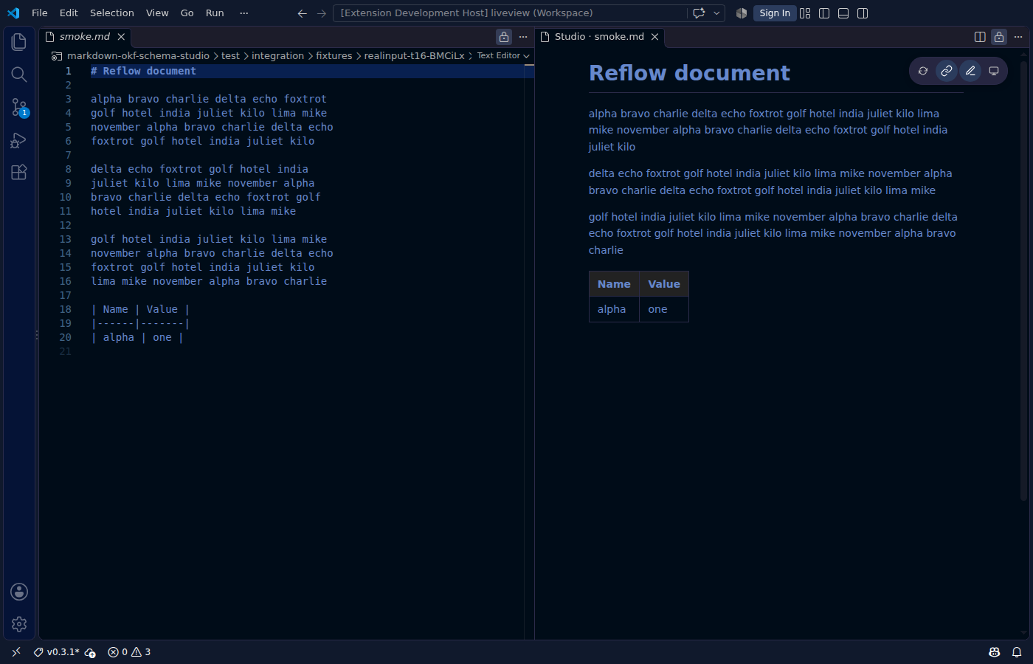The height and width of the screenshot is (664, 1033).
Task: Toggle the lock icon in Studio editor group
Action: [x=999, y=37]
